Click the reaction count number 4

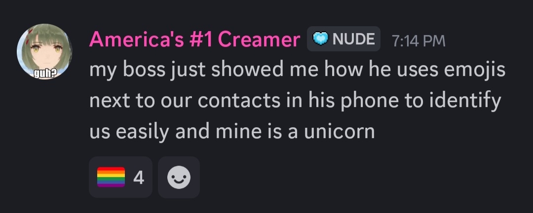point(139,177)
